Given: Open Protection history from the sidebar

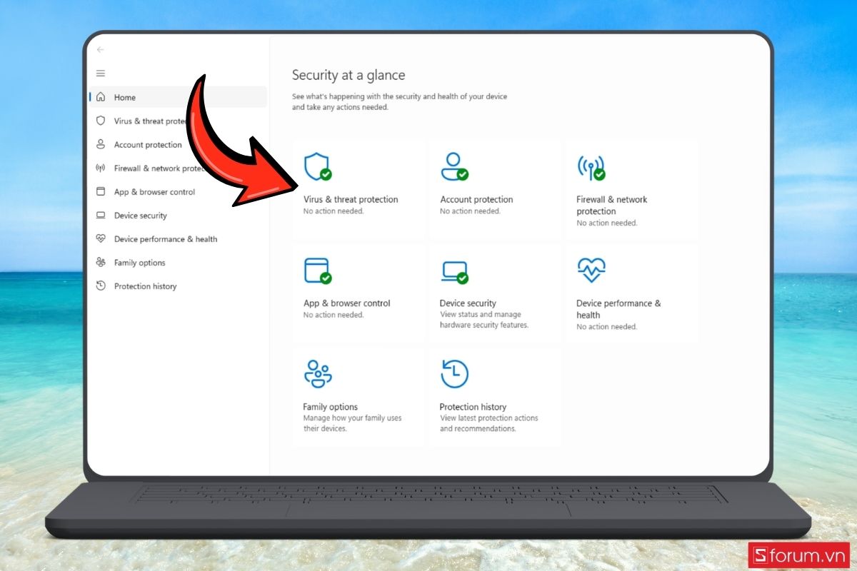Looking at the screenshot, I should point(146,286).
